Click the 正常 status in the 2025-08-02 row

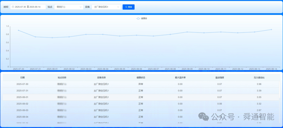[x=141, y=104]
